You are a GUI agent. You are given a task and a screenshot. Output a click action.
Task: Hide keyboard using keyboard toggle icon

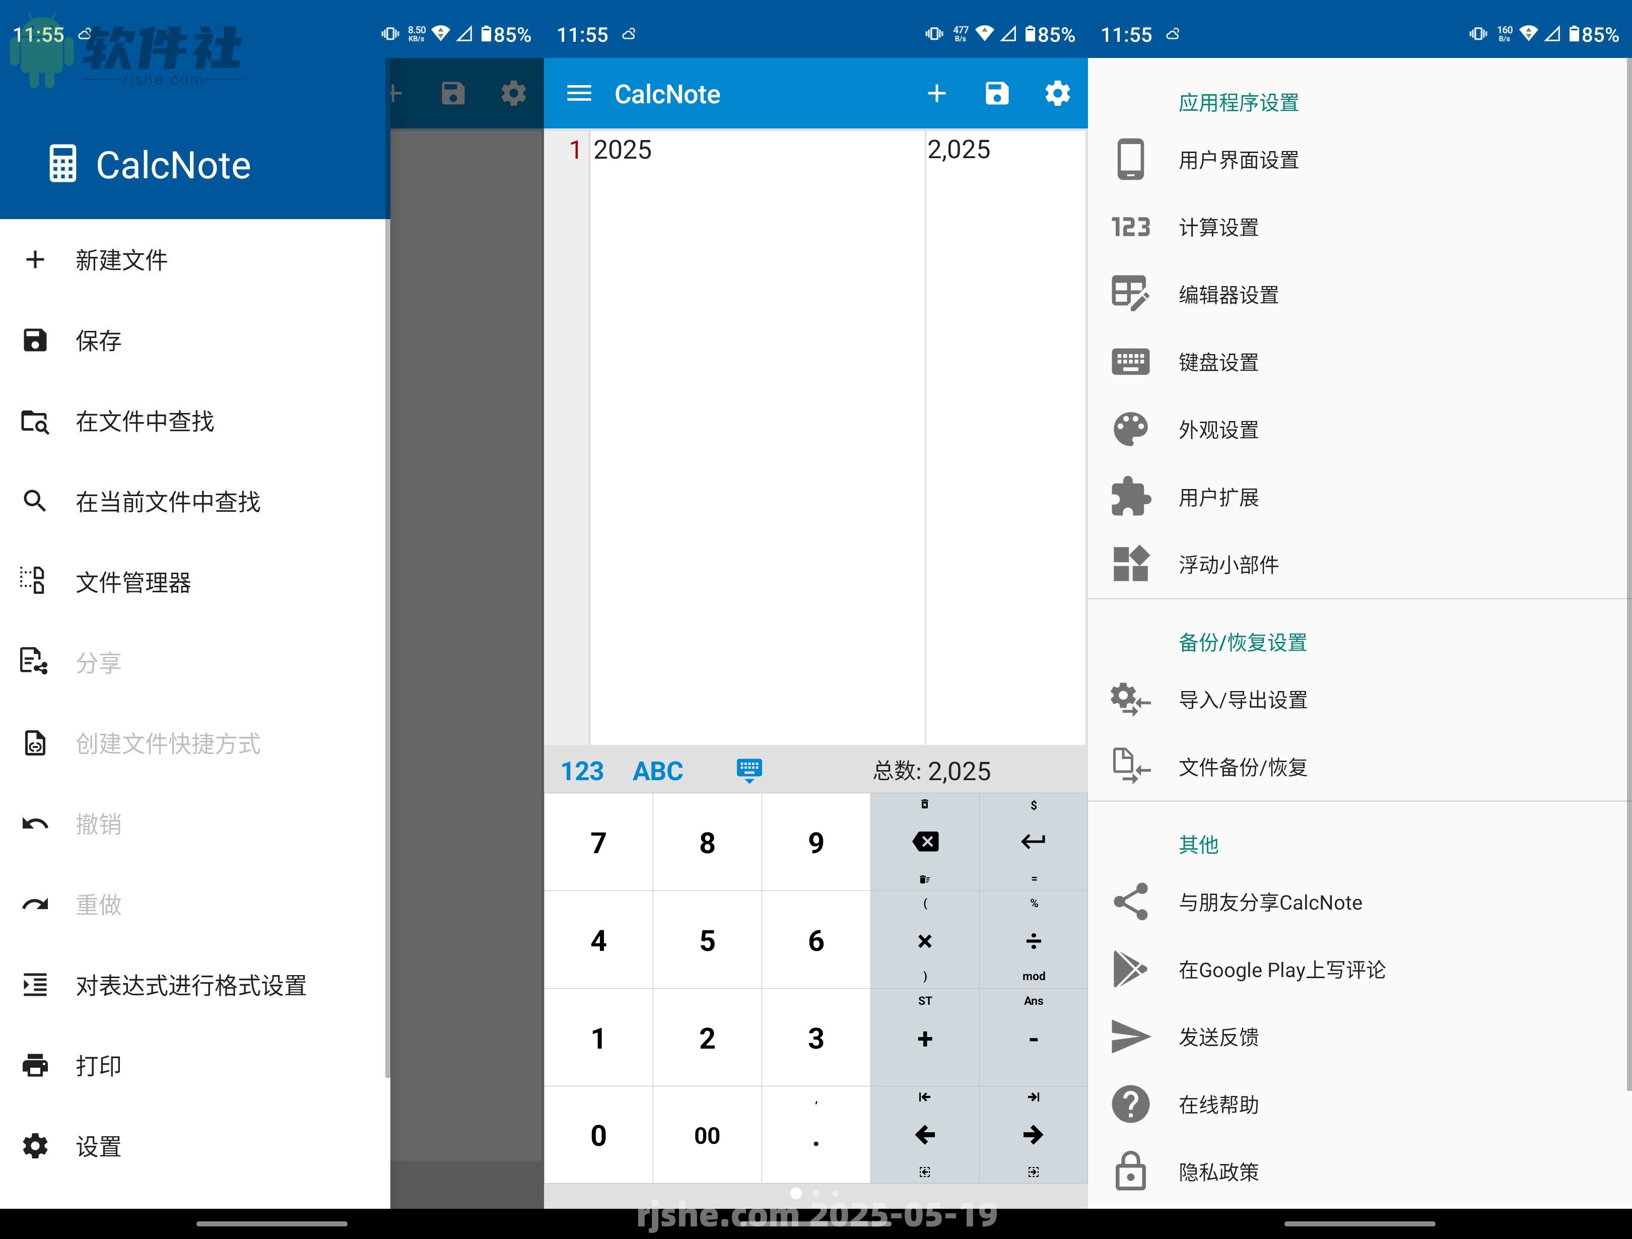click(749, 771)
